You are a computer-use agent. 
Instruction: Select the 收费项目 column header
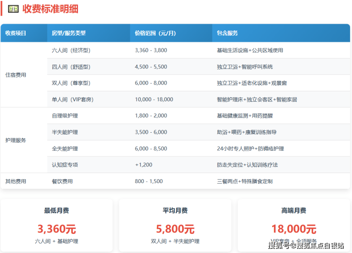(16, 33)
